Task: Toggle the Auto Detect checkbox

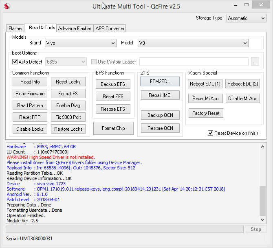Action: pos(15,62)
